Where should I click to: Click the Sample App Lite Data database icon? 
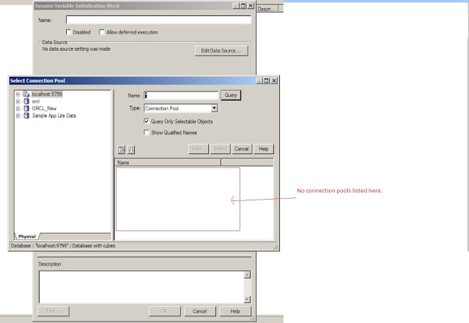tap(26, 116)
